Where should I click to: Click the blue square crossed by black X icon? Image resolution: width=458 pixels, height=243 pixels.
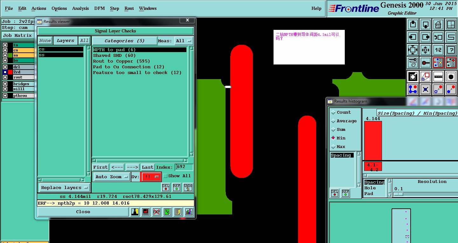click(425, 89)
